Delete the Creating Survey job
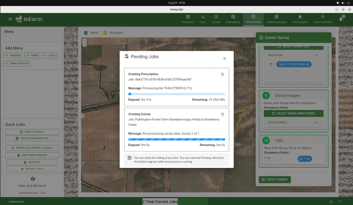The image size is (353, 205). coord(222,114)
